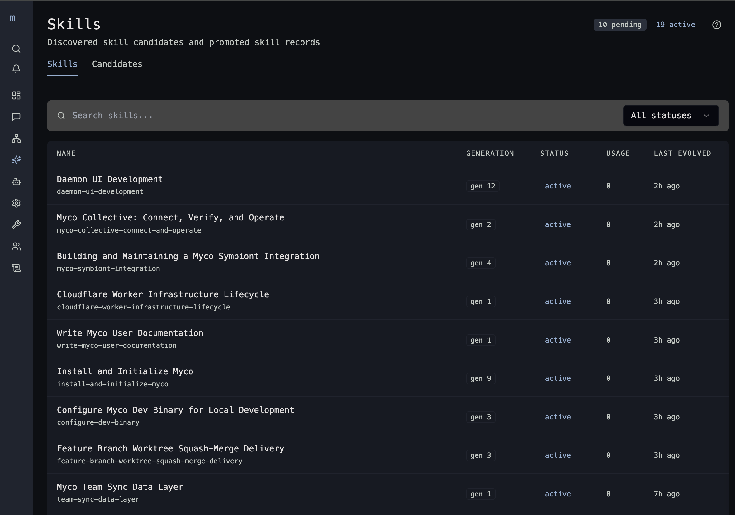This screenshot has height=515, width=735.
Task: Open the team users icon
Action: click(16, 246)
